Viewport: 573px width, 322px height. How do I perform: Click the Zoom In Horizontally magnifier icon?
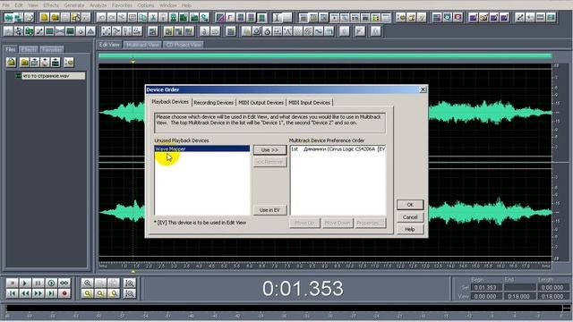tap(88, 283)
